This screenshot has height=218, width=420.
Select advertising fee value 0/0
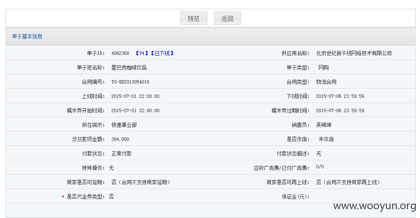coord(320,167)
